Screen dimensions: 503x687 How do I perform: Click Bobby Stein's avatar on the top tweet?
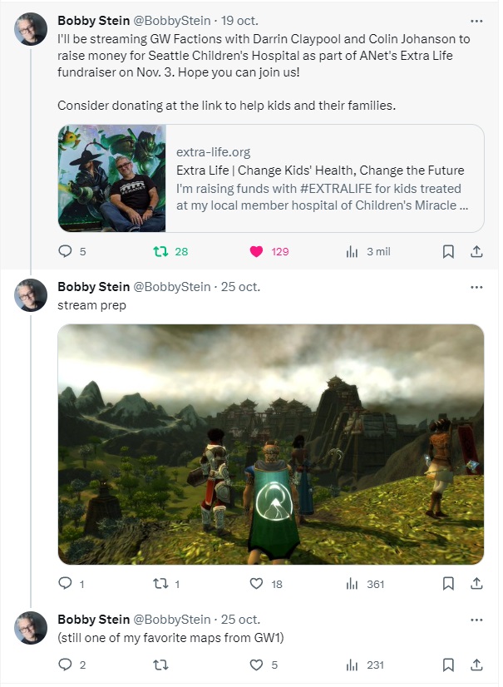click(31, 29)
